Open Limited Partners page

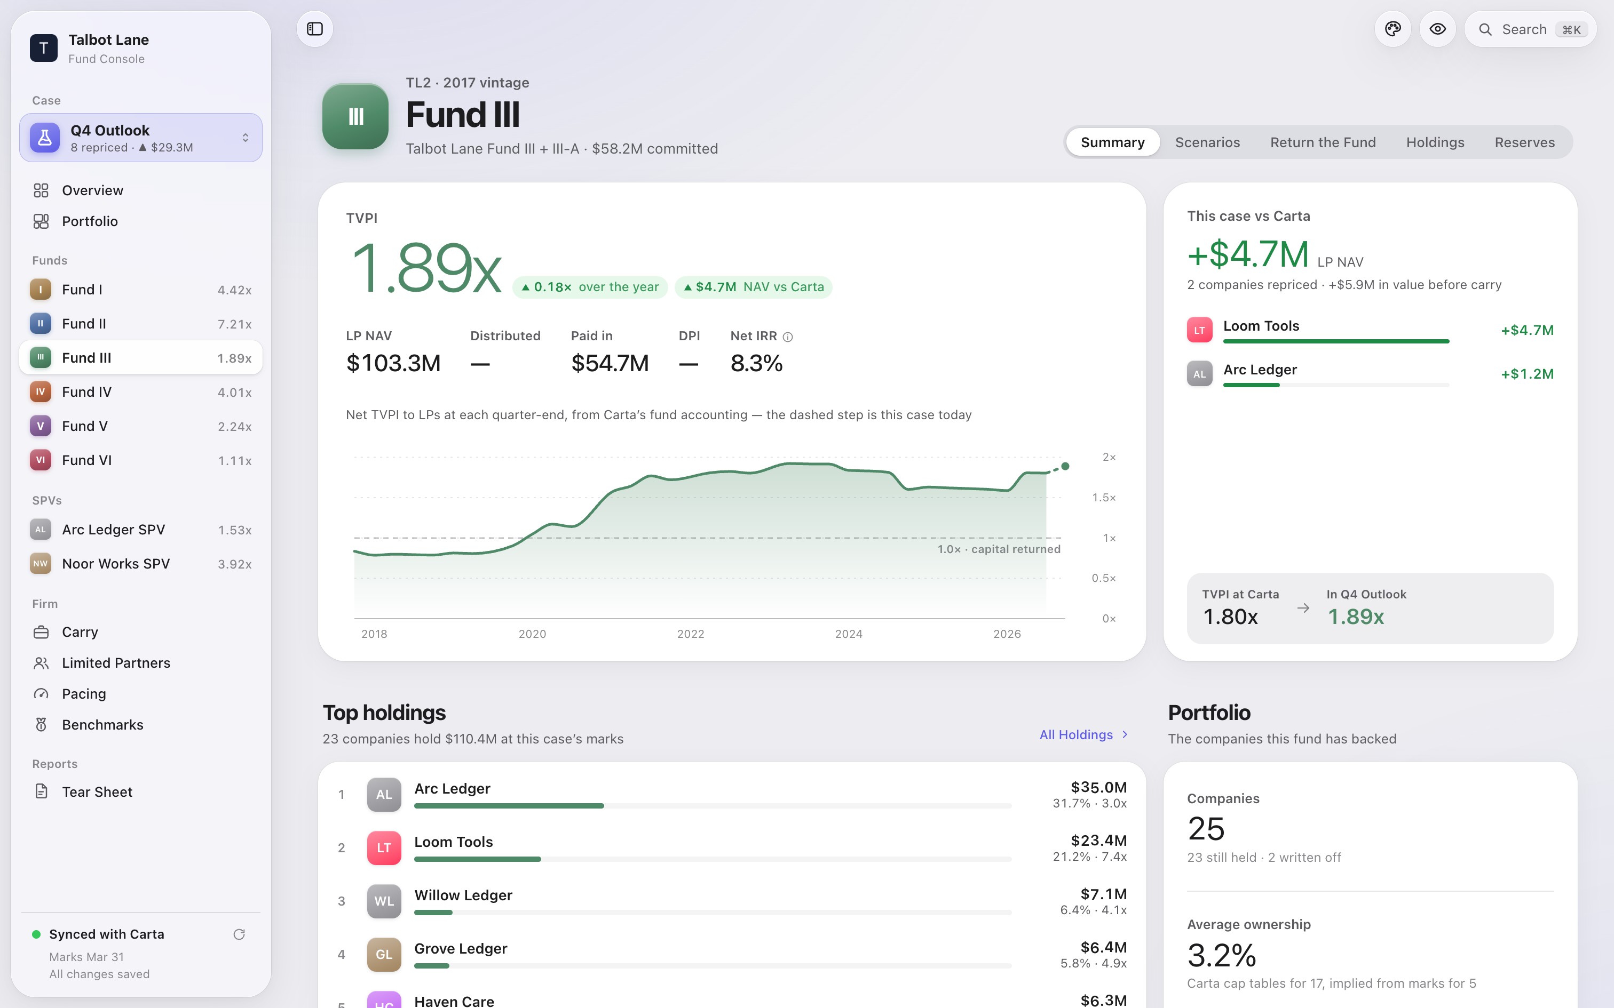[x=141, y=662]
